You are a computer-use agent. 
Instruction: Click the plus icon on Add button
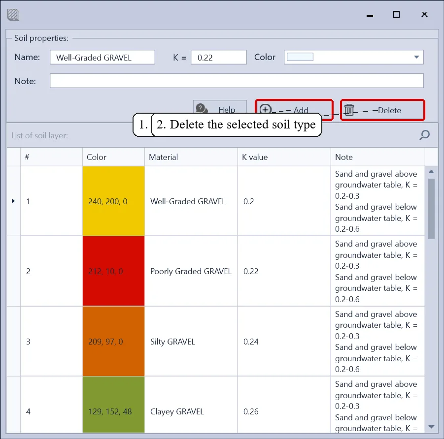point(265,109)
